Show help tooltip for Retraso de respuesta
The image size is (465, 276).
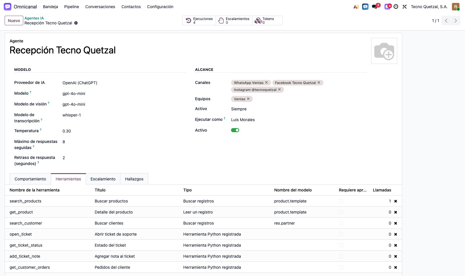click(x=38, y=162)
